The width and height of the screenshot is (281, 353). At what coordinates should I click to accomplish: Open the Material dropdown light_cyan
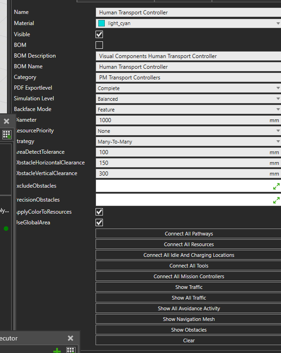click(x=188, y=23)
